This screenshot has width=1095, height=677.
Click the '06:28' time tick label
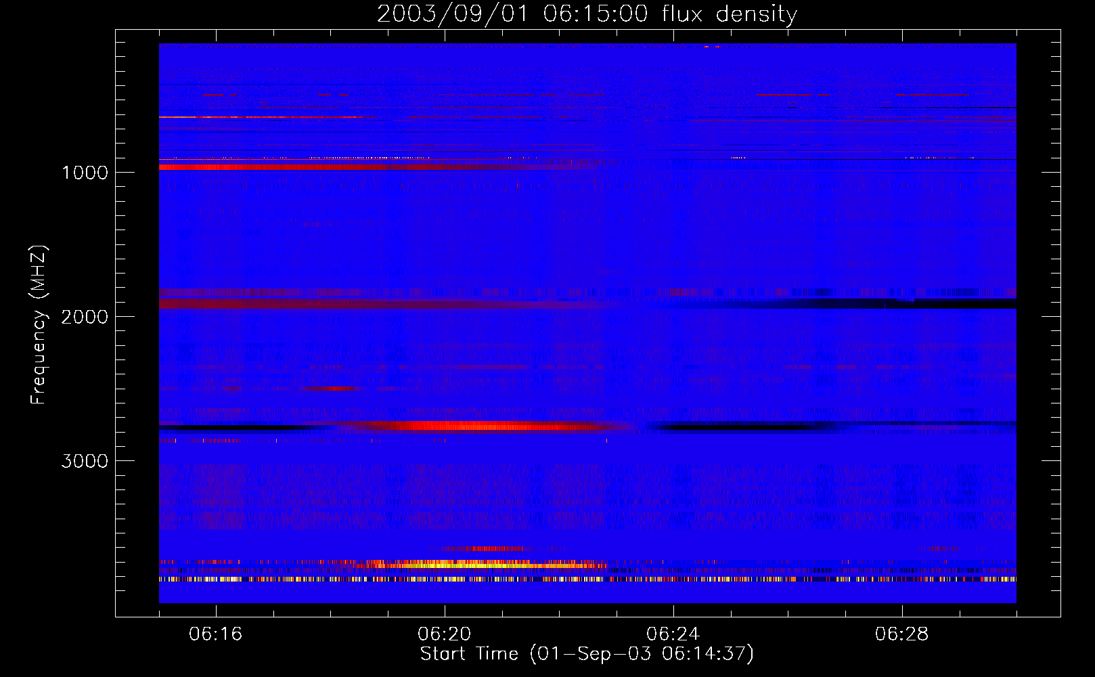[x=901, y=634]
